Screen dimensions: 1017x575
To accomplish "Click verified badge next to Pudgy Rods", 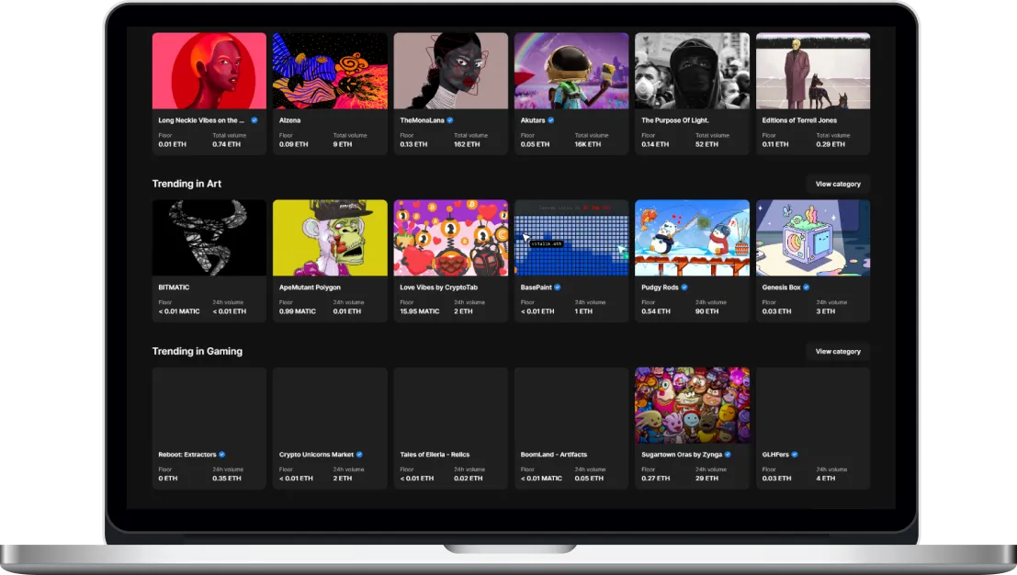I will [x=684, y=287].
